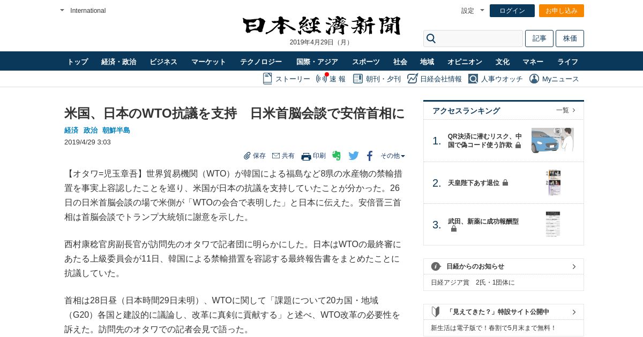
Task: Open ranking article 武田、新薬に成功報酬型
Action: [x=483, y=221]
